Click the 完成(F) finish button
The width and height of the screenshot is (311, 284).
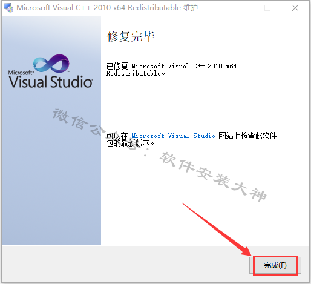tap(275, 265)
